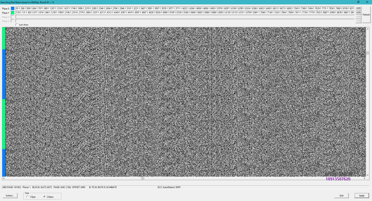
Task: Apply the bad byte changes
Action: point(362,195)
